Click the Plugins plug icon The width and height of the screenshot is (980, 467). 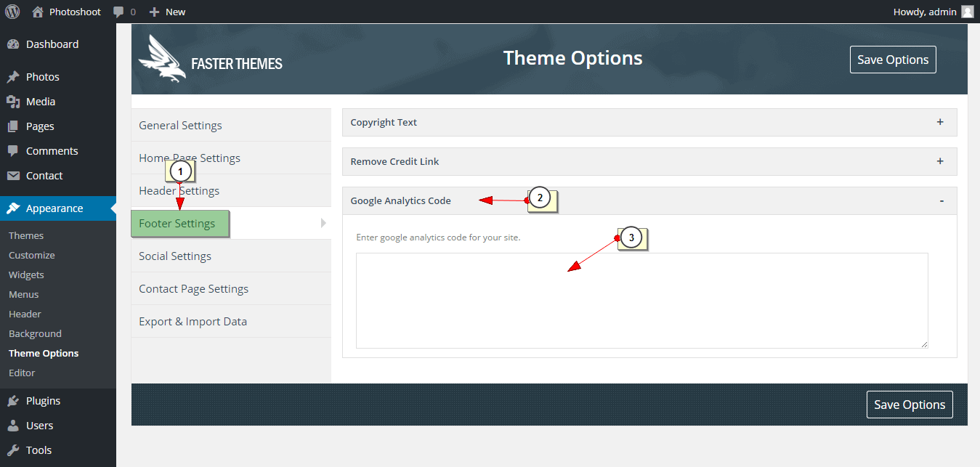[x=13, y=401]
